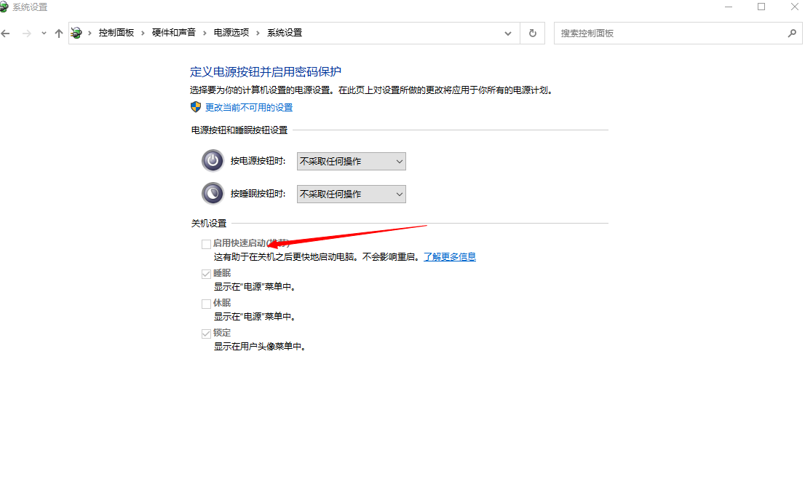
Task: Toggle 休眠 checkbox
Action: click(x=206, y=304)
